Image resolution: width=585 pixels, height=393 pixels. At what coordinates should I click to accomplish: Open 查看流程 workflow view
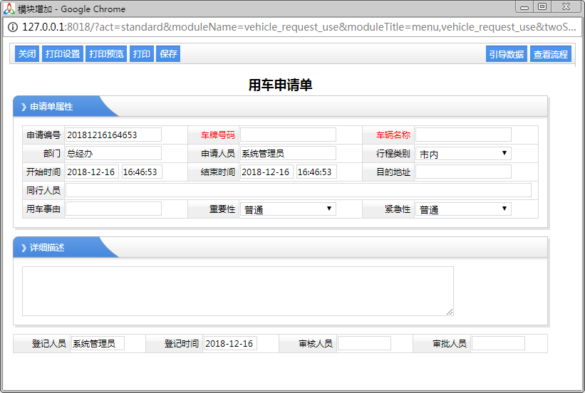[x=551, y=54]
